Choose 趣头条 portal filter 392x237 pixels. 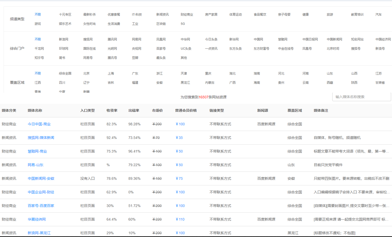[161, 58]
